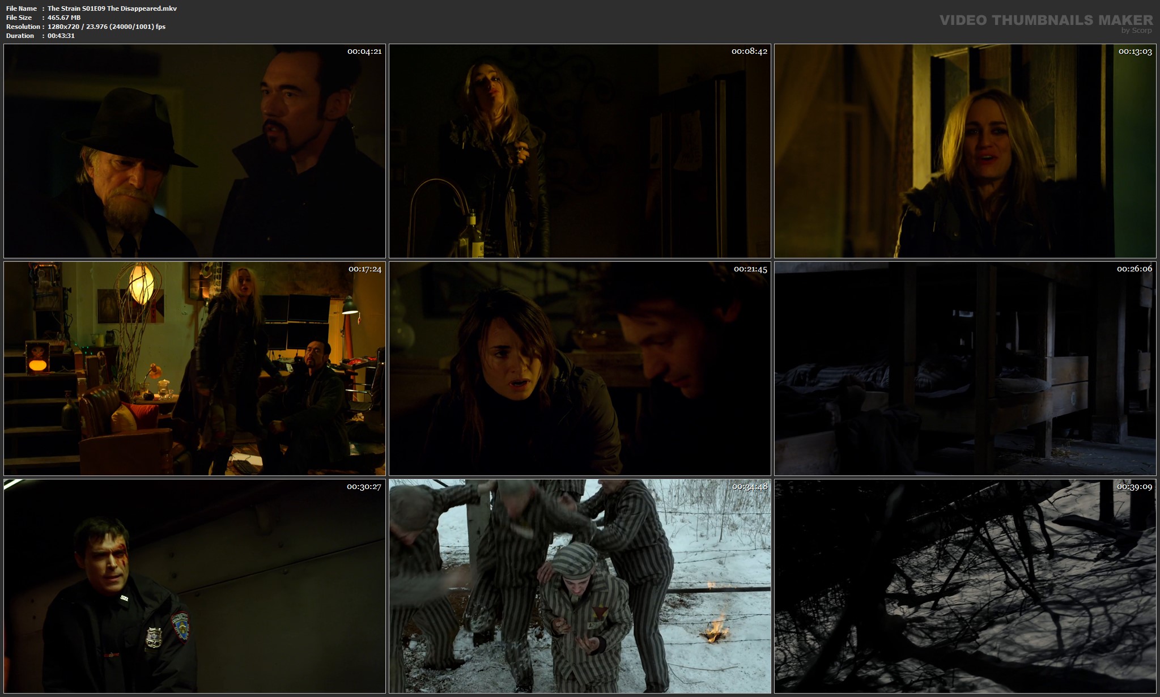
Task: Click the 00:13:03 timestamp label
Action: coord(1135,52)
